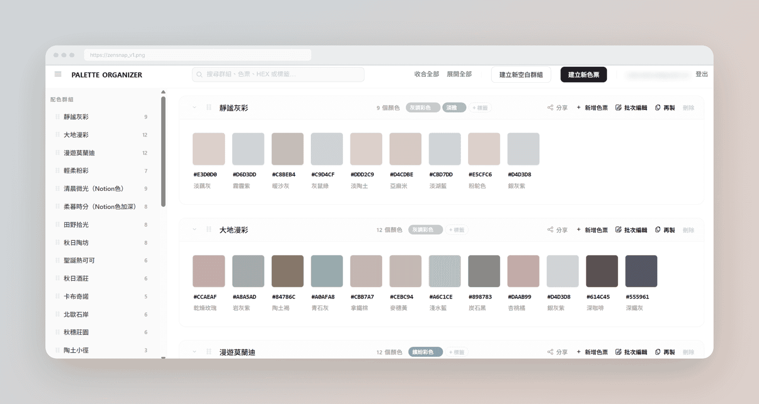Image resolution: width=759 pixels, height=404 pixels.
Task: Click the plus icon to add swatch in 大地漫彩
Action: [579, 230]
